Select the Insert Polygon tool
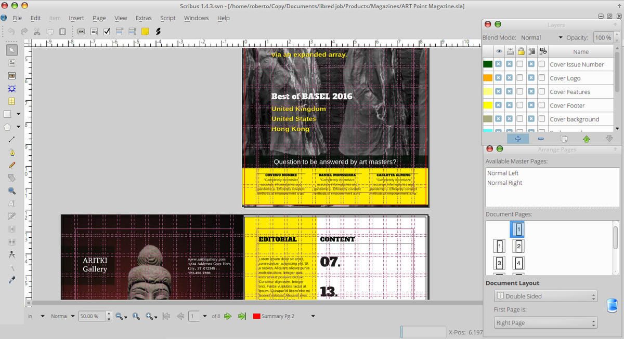This screenshot has width=624, height=339. coord(8,127)
